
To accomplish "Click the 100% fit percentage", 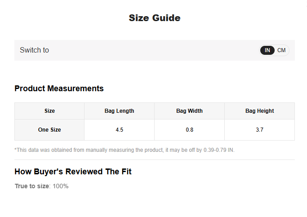I will tap(61, 186).
